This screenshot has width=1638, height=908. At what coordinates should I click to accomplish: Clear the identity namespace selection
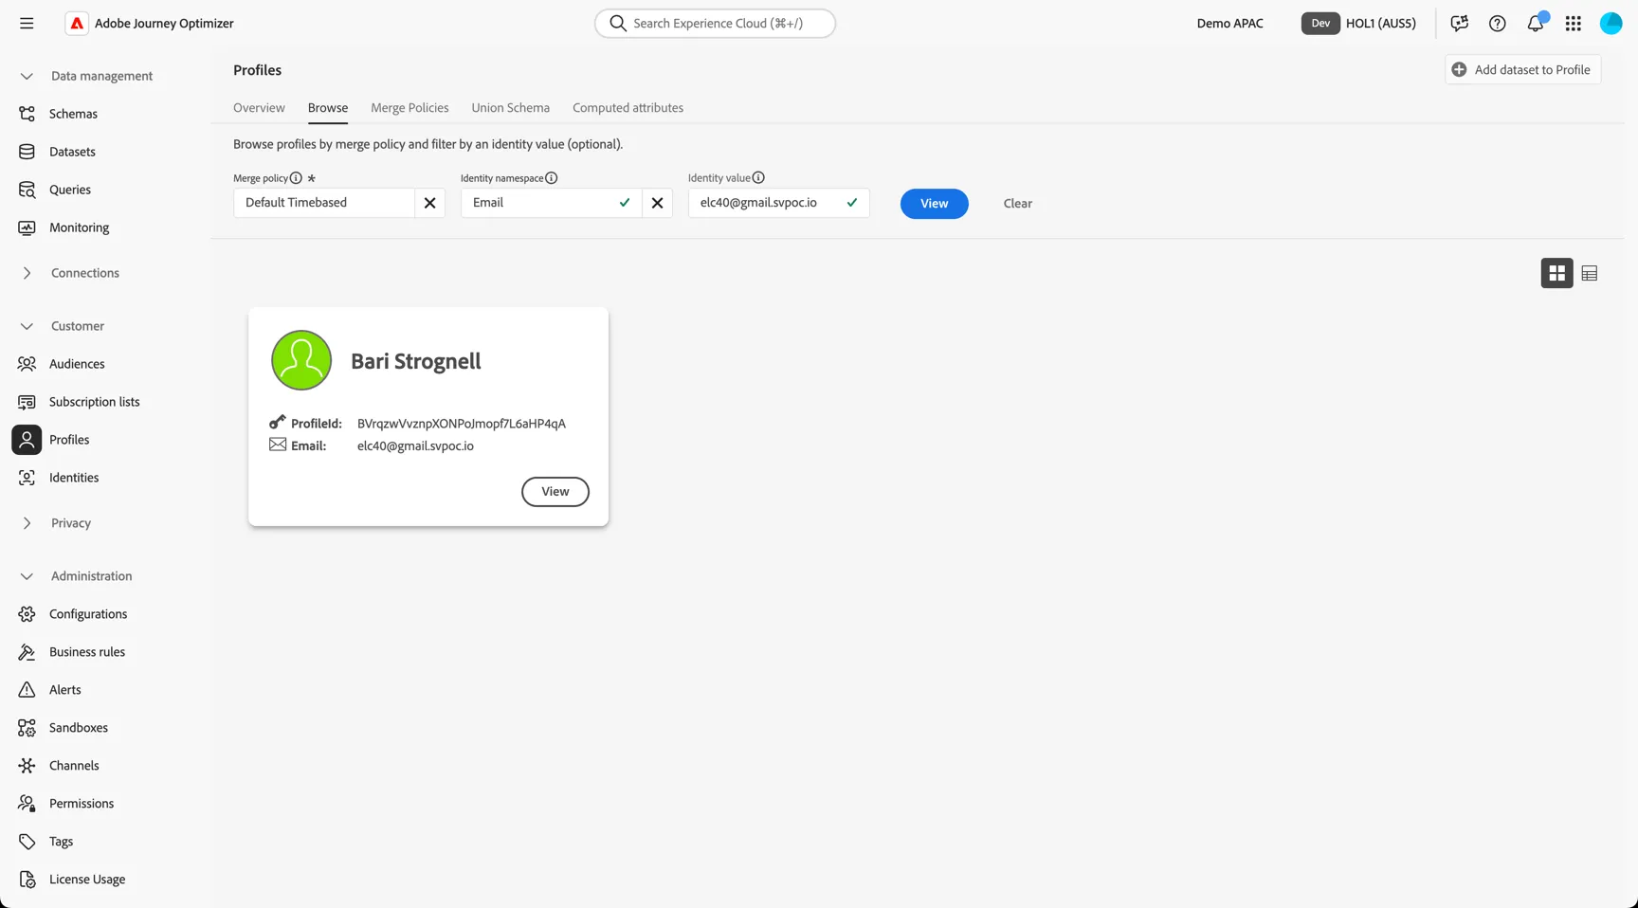(x=657, y=203)
